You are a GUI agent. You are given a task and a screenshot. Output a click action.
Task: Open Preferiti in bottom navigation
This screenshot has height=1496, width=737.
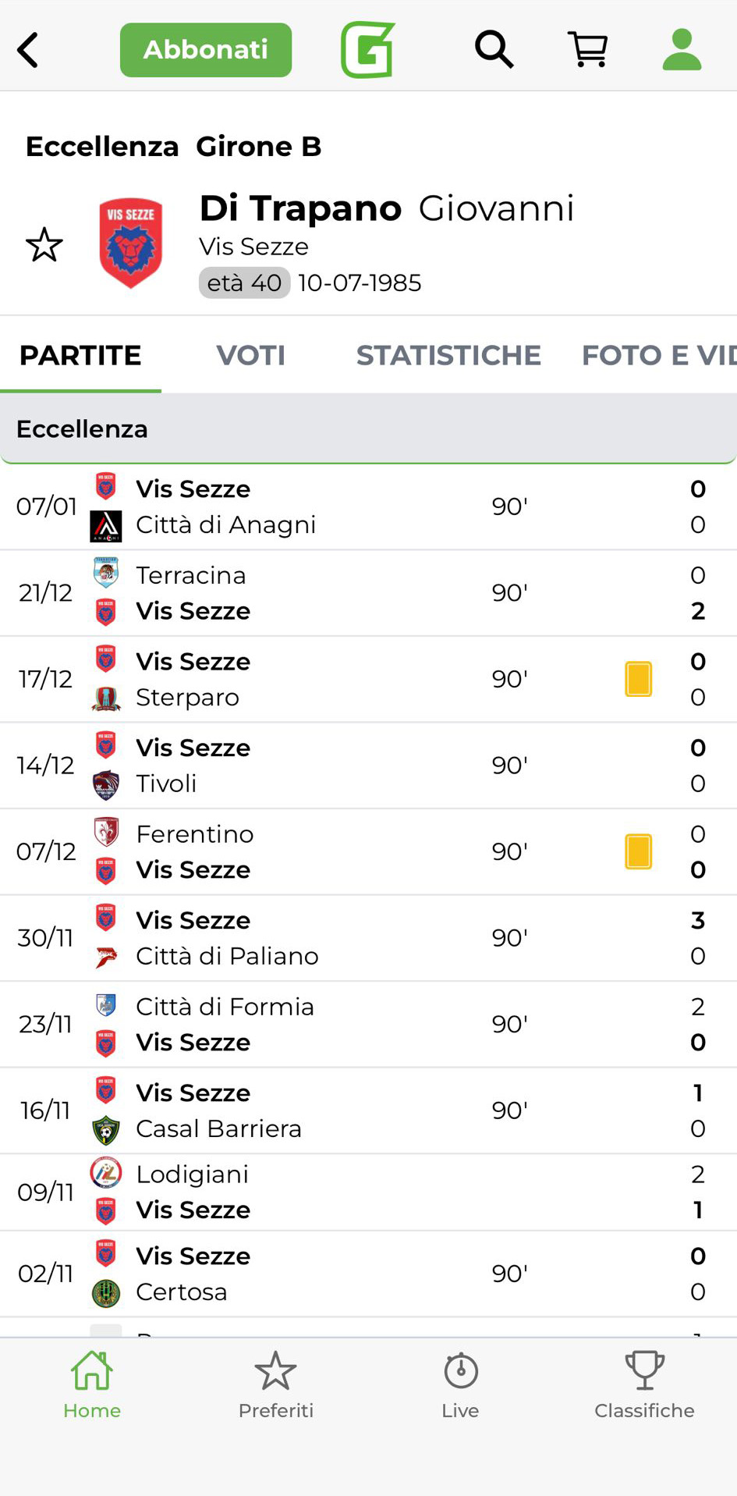276,1384
